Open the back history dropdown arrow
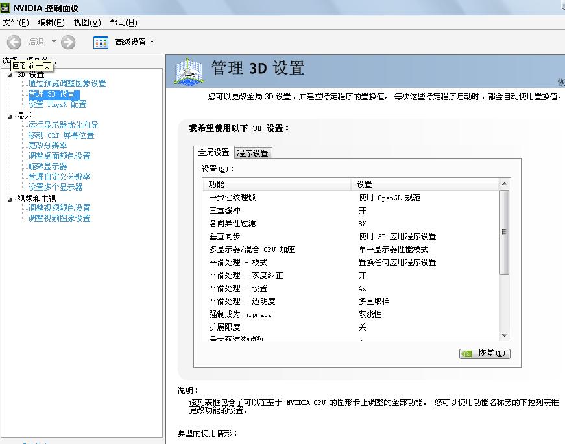Image resolution: width=565 pixels, height=444 pixels. [54, 42]
